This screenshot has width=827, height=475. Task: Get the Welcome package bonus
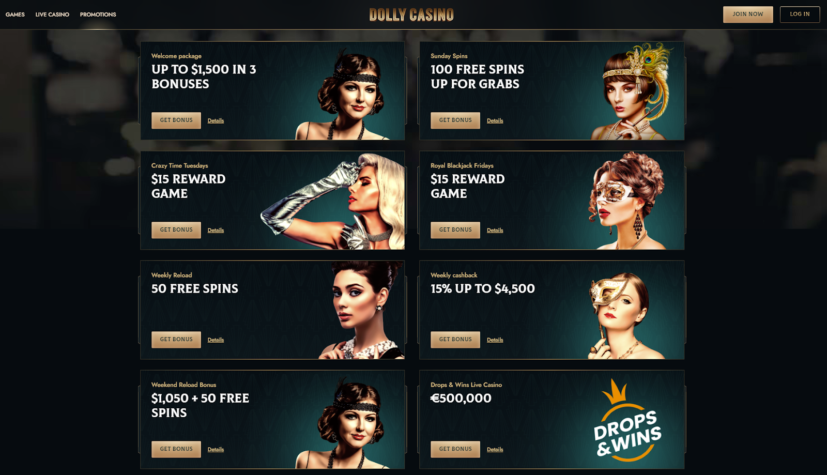click(x=176, y=120)
